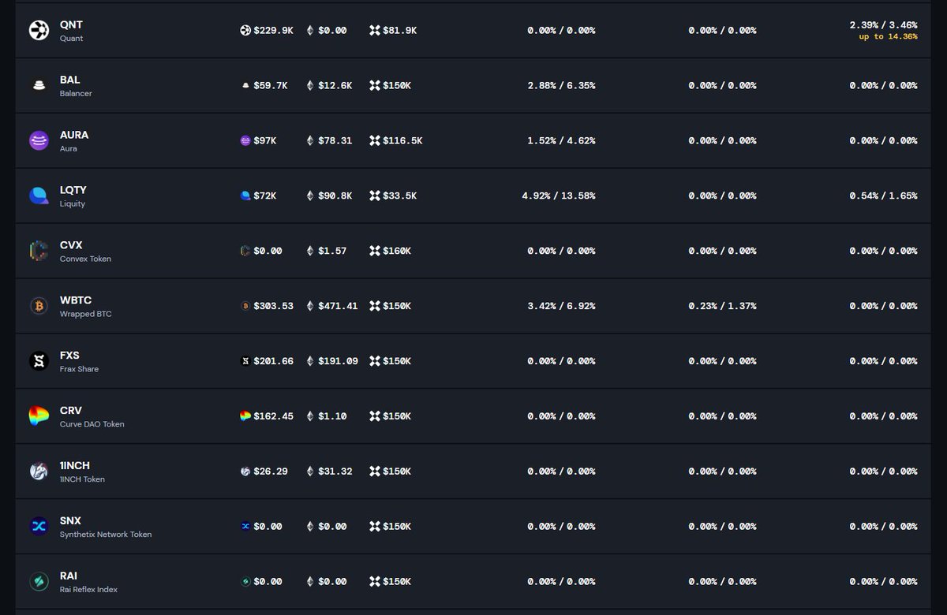The width and height of the screenshot is (947, 615).
Task: Select the '1INCH Token' subtitle
Action: [x=82, y=479]
